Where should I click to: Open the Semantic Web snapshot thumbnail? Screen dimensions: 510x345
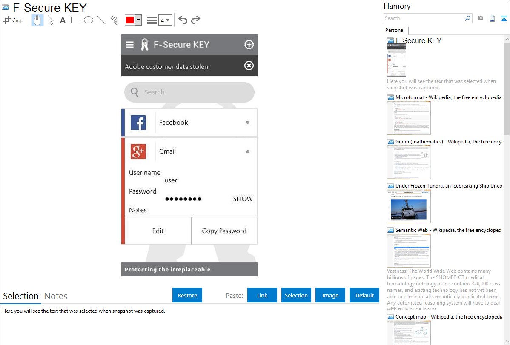click(x=409, y=251)
